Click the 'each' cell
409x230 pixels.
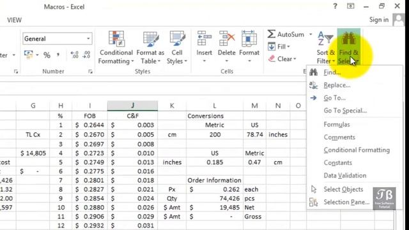(254, 189)
